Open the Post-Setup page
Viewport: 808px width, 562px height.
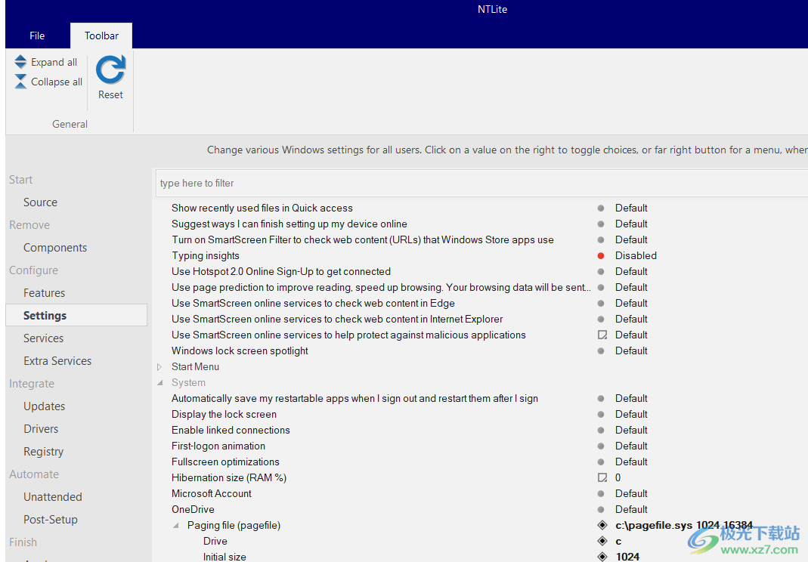click(51, 520)
